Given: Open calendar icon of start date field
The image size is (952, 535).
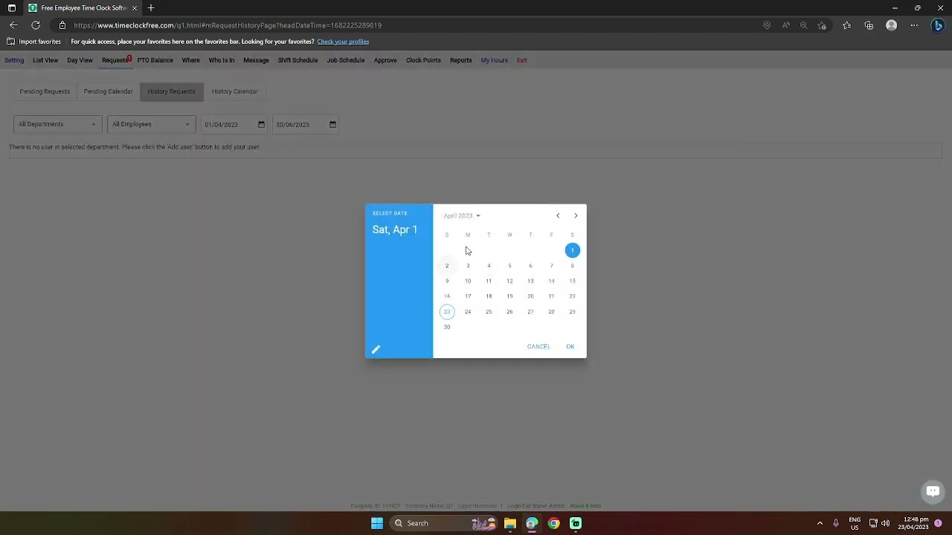Looking at the screenshot, I should (261, 124).
